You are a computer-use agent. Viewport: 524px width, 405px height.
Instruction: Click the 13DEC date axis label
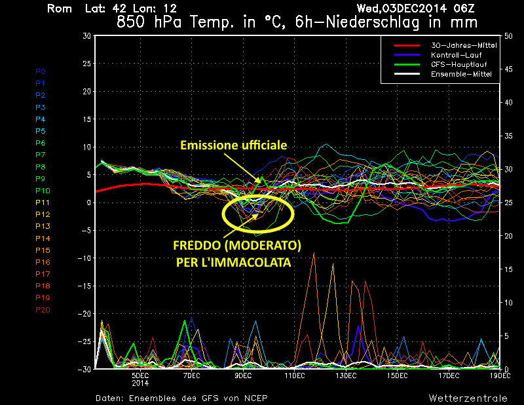[346, 376]
